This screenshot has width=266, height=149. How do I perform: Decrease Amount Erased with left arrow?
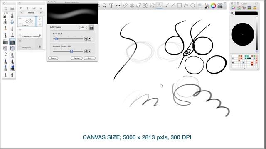[86, 51]
